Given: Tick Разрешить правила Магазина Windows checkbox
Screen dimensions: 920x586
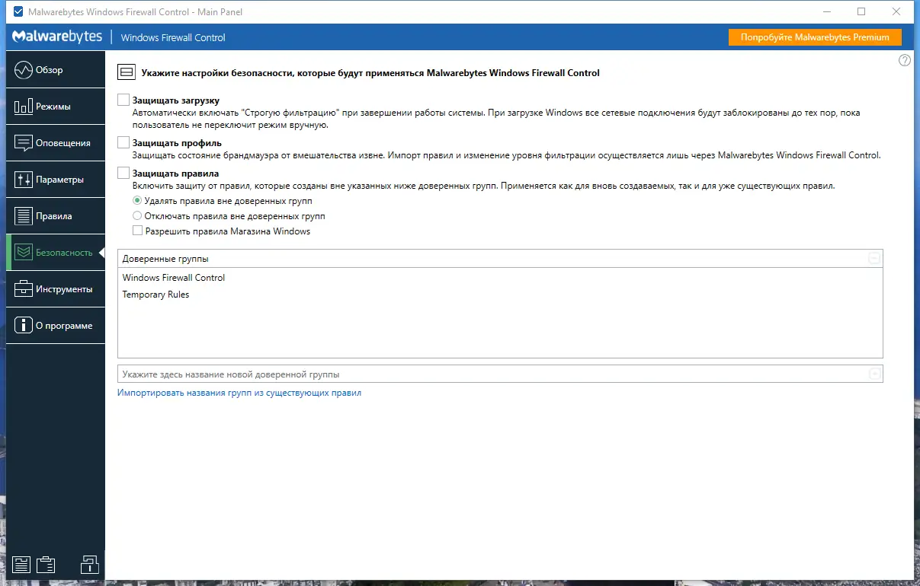Looking at the screenshot, I should (x=138, y=231).
